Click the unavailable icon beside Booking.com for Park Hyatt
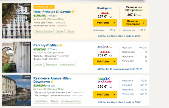 tap(146, 52)
